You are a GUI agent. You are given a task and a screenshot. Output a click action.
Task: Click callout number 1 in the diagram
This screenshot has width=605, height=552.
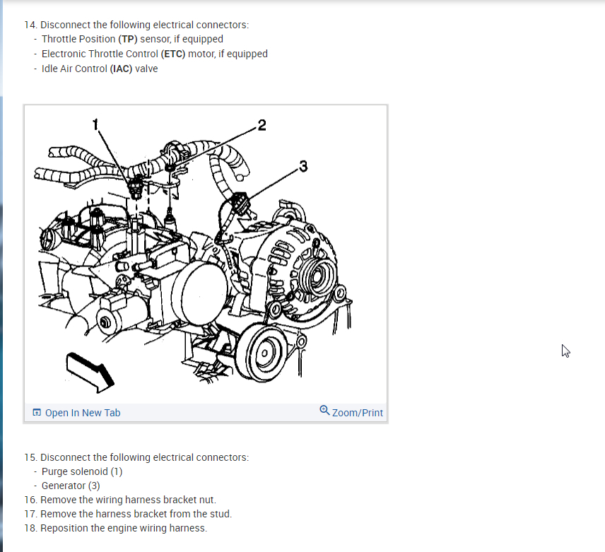[x=95, y=124]
